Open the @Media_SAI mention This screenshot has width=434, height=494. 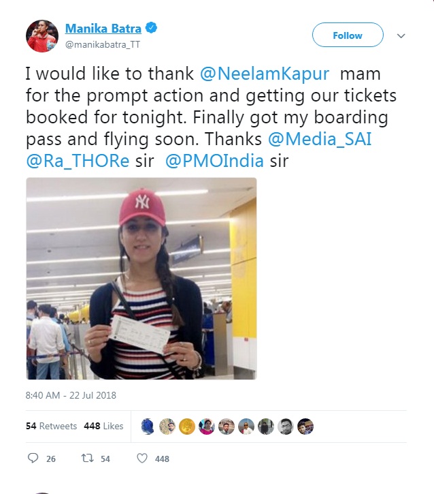(320, 139)
